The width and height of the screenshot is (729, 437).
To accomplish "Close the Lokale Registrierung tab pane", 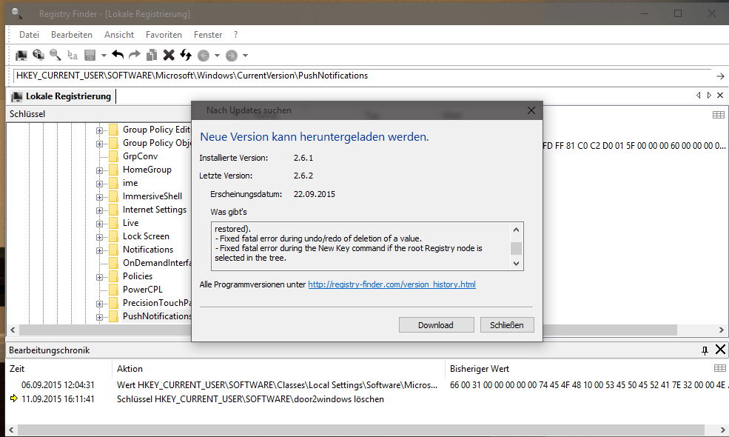I will pyautogui.click(x=720, y=96).
